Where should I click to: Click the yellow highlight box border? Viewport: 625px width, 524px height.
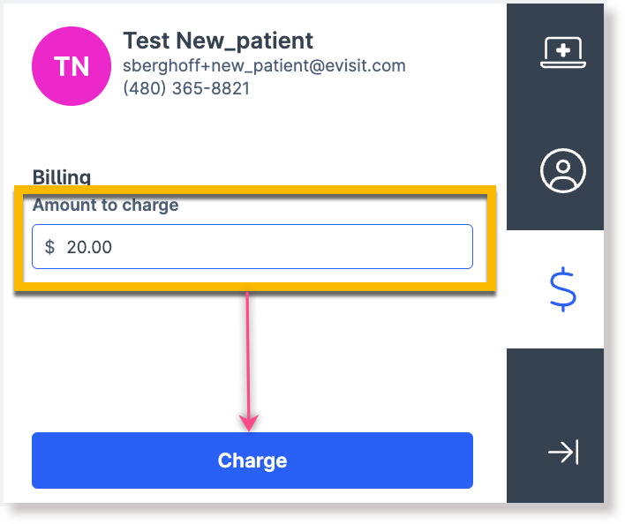click(255, 190)
